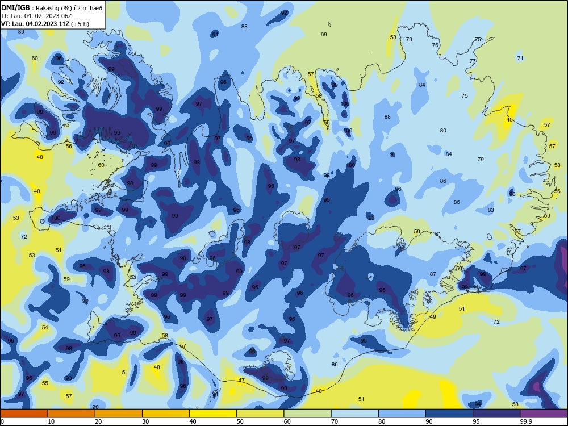Click the 'VT: Lau. 04.02.2023 11Z (+5 h)' line

point(45,24)
